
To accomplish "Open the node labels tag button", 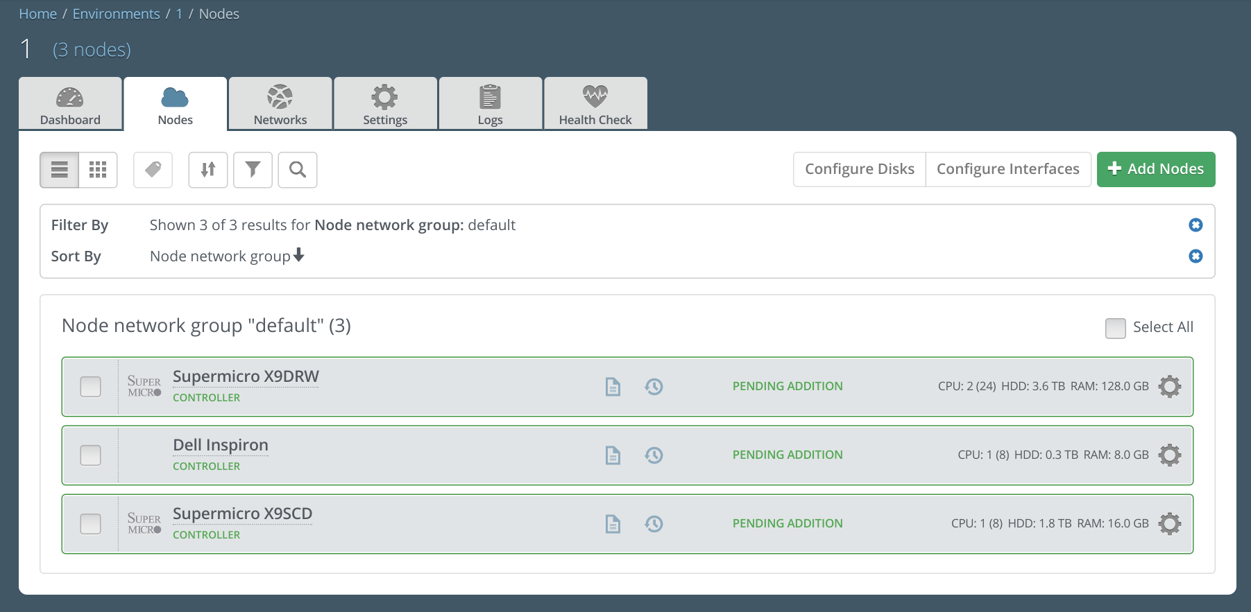I will pyautogui.click(x=153, y=170).
